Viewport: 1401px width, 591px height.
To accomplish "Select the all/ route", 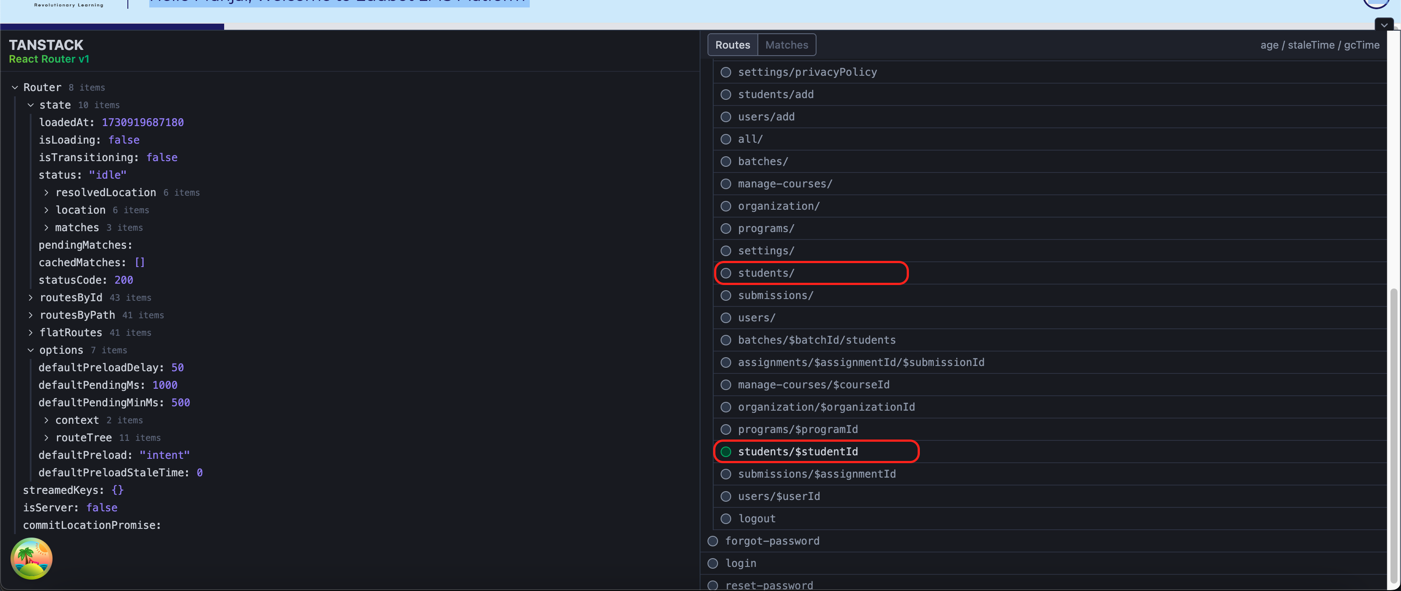I will point(1050,139).
